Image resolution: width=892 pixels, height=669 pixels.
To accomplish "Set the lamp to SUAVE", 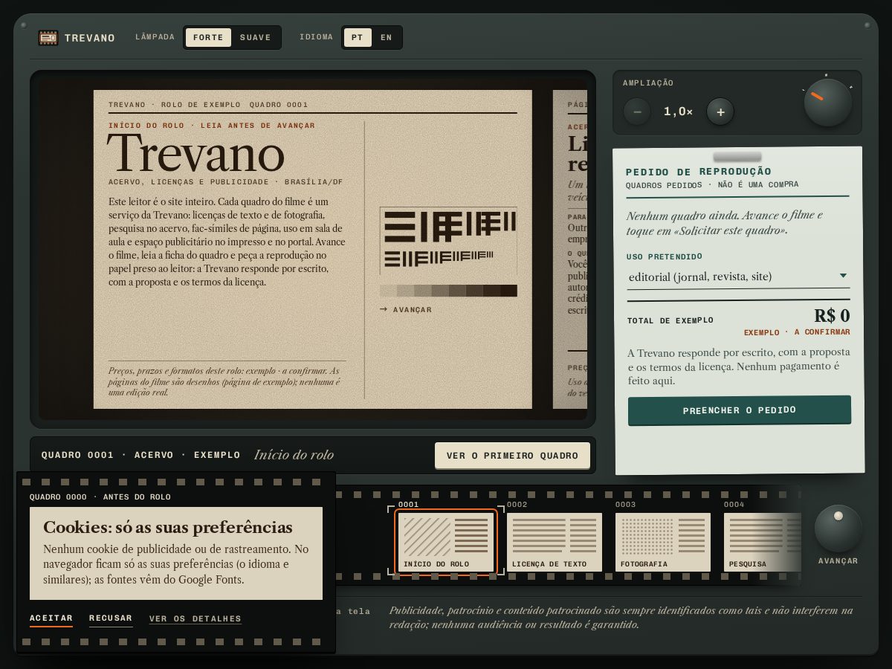I will coord(255,38).
